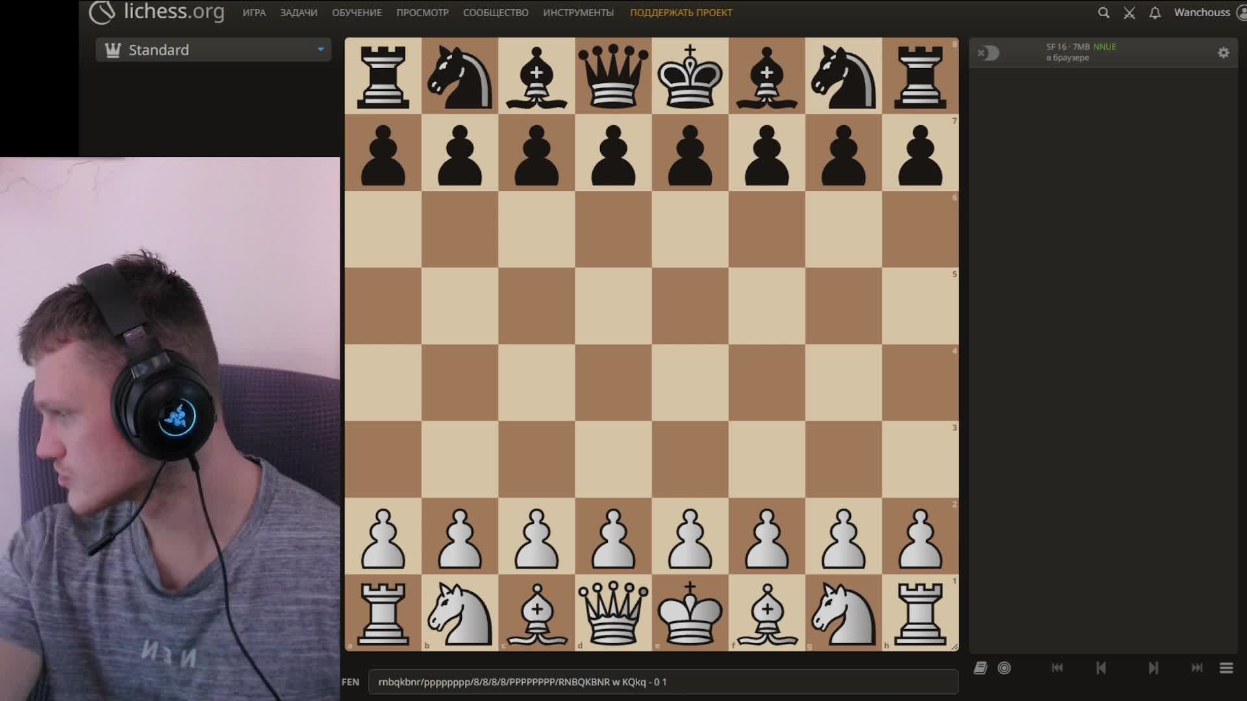
Task: Open notifications bell
Action: coord(1155,12)
